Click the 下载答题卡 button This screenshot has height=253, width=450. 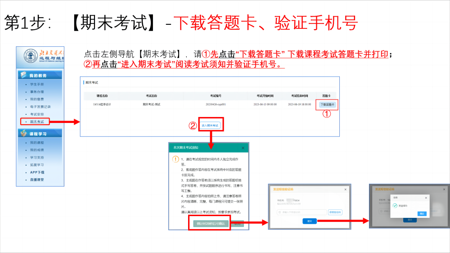327,104
